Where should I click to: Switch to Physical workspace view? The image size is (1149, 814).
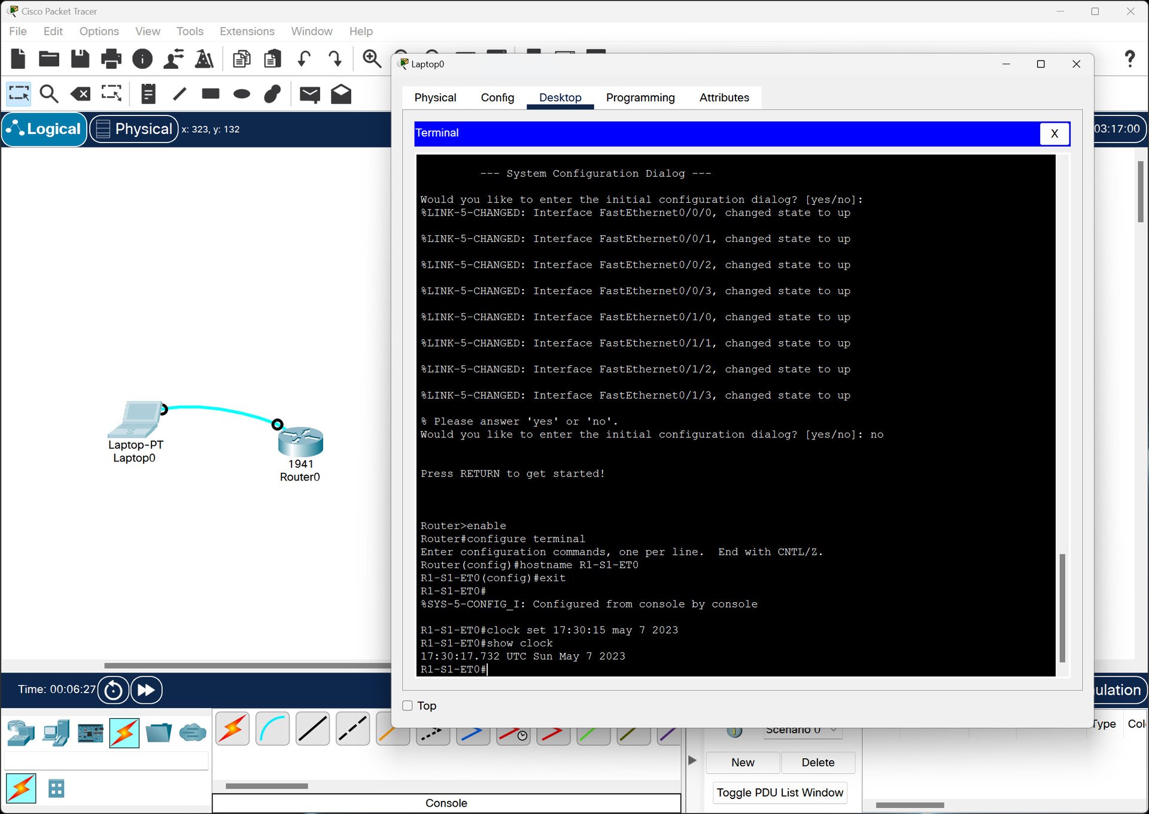tap(134, 129)
